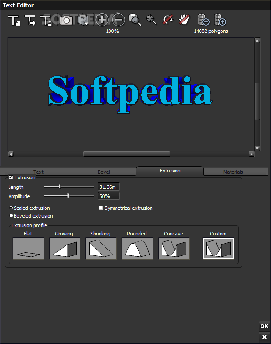Viewport: 271px width, 344px height.
Task: Click the Amplitude value field 50%
Action: click(109, 196)
